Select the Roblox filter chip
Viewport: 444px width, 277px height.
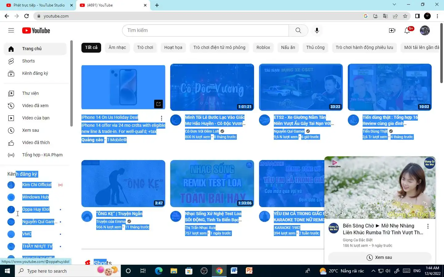[x=263, y=47]
